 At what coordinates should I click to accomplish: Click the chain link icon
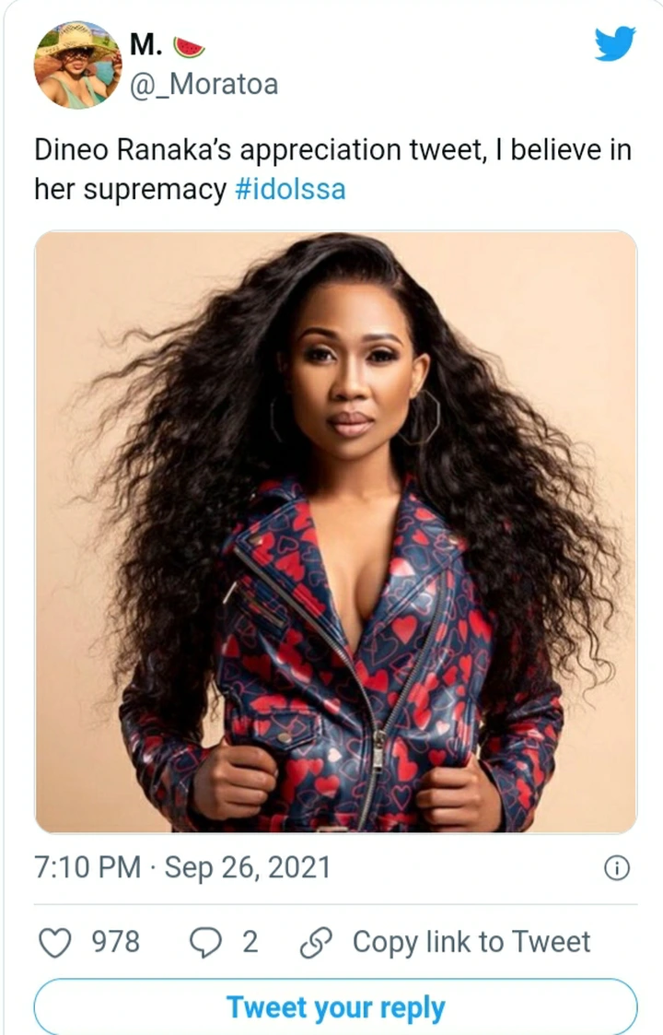click(316, 942)
